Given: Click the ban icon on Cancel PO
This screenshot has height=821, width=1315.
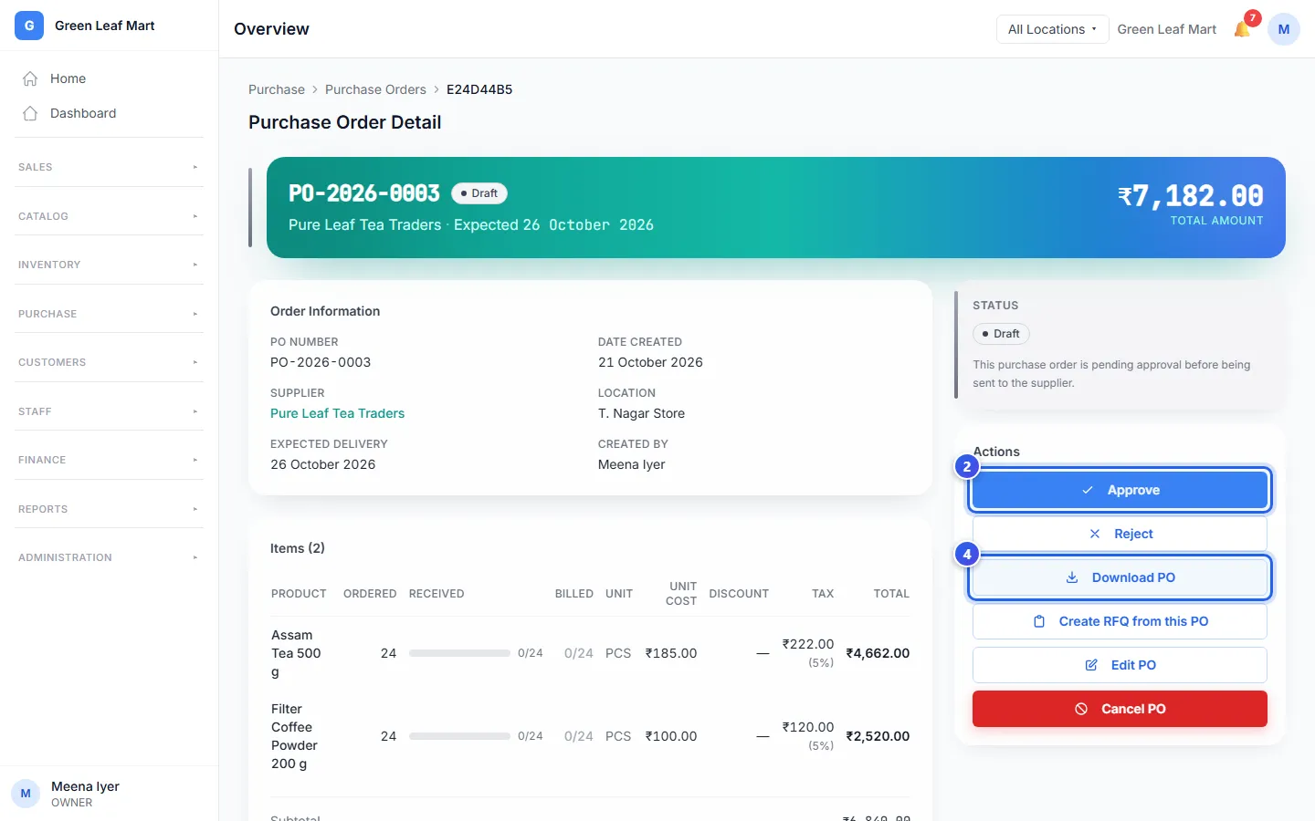Looking at the screenshot, I should click(x=1081, y=709).
